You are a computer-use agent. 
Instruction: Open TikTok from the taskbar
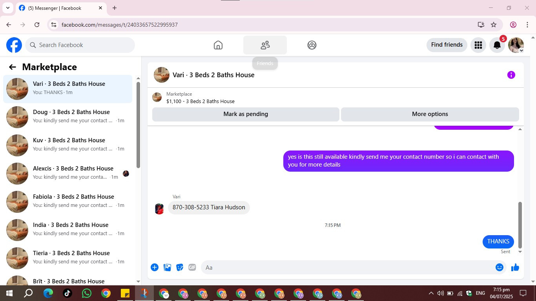point(67,293)
